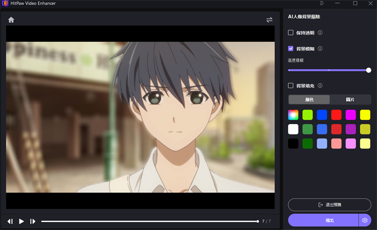Open the title bar hamburger menu

click(x=323, y=3)
